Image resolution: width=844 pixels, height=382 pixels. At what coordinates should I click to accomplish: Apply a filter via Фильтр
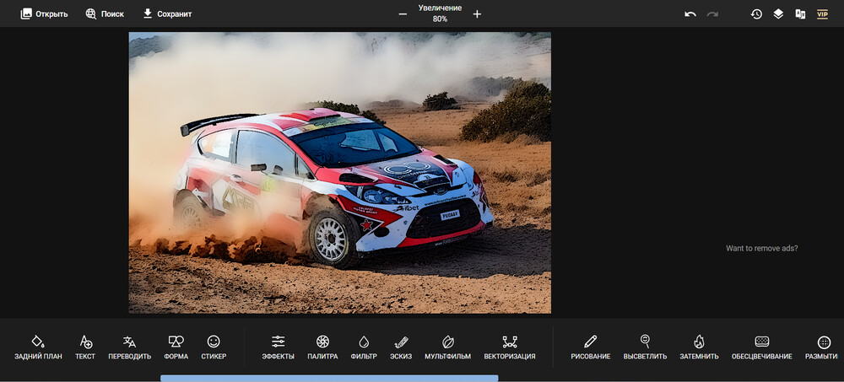(x=364, y=347)
